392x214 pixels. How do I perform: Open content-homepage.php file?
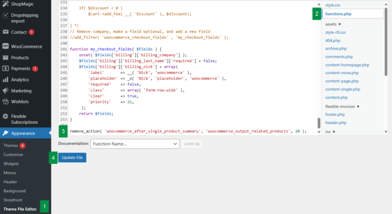tap(347, 65)
